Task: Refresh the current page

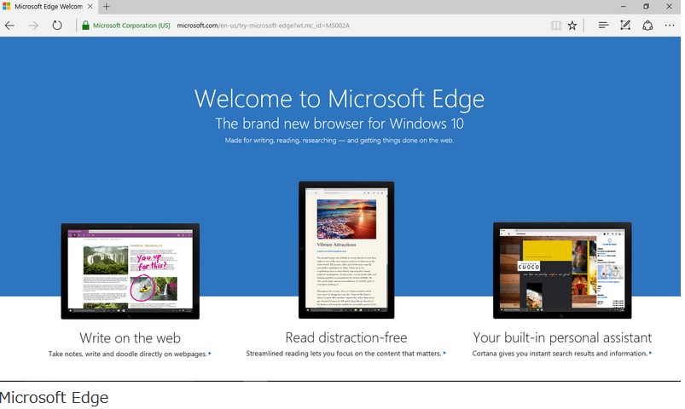Action: click(57, 26)
